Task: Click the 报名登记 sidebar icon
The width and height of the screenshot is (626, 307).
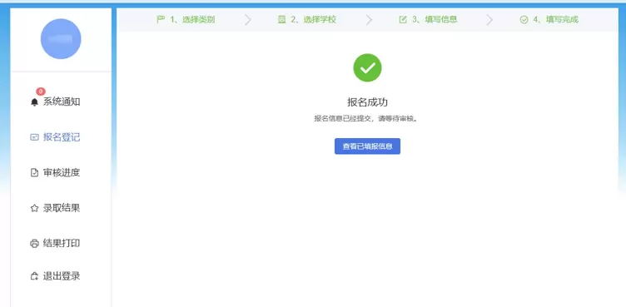Action: point(34,137)
